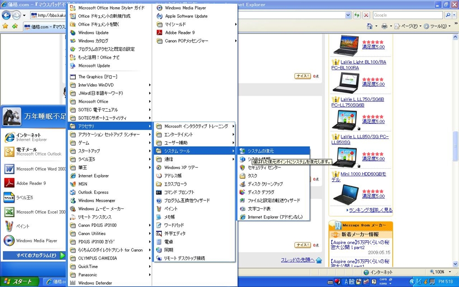
Task: Click the IE back navigation button
Action: point(6,15)
